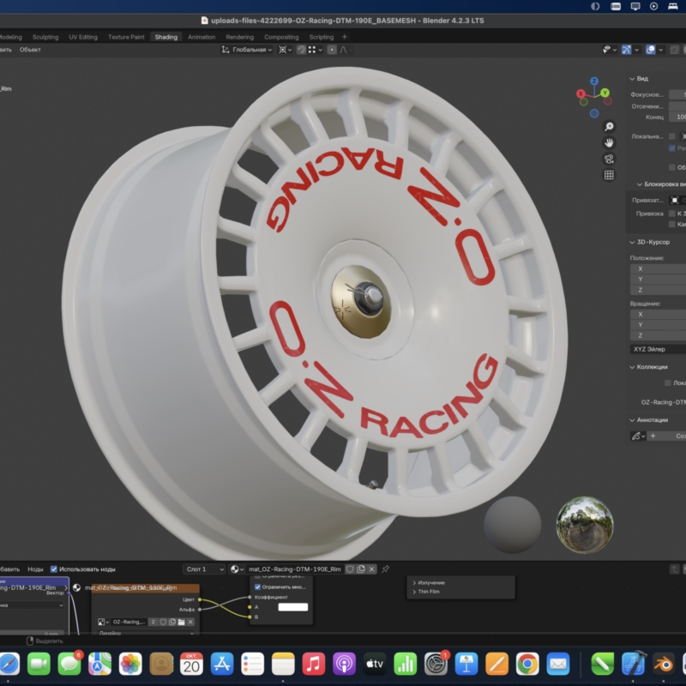The image size is (686, 686).
Task: Collapse the 3D-Курсор panel section
Action: [633, 242]
